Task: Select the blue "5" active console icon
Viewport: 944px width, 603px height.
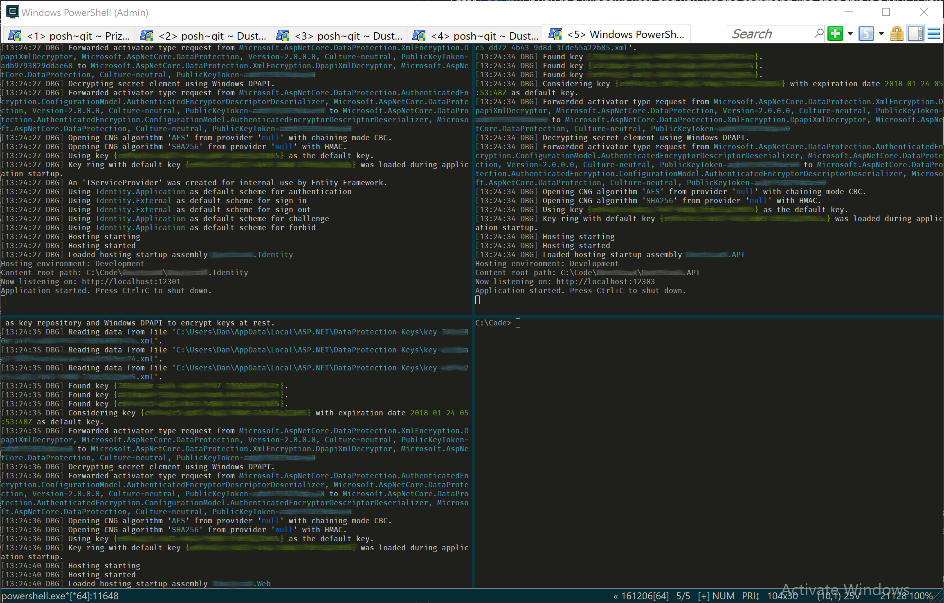Action: point(866,34)
